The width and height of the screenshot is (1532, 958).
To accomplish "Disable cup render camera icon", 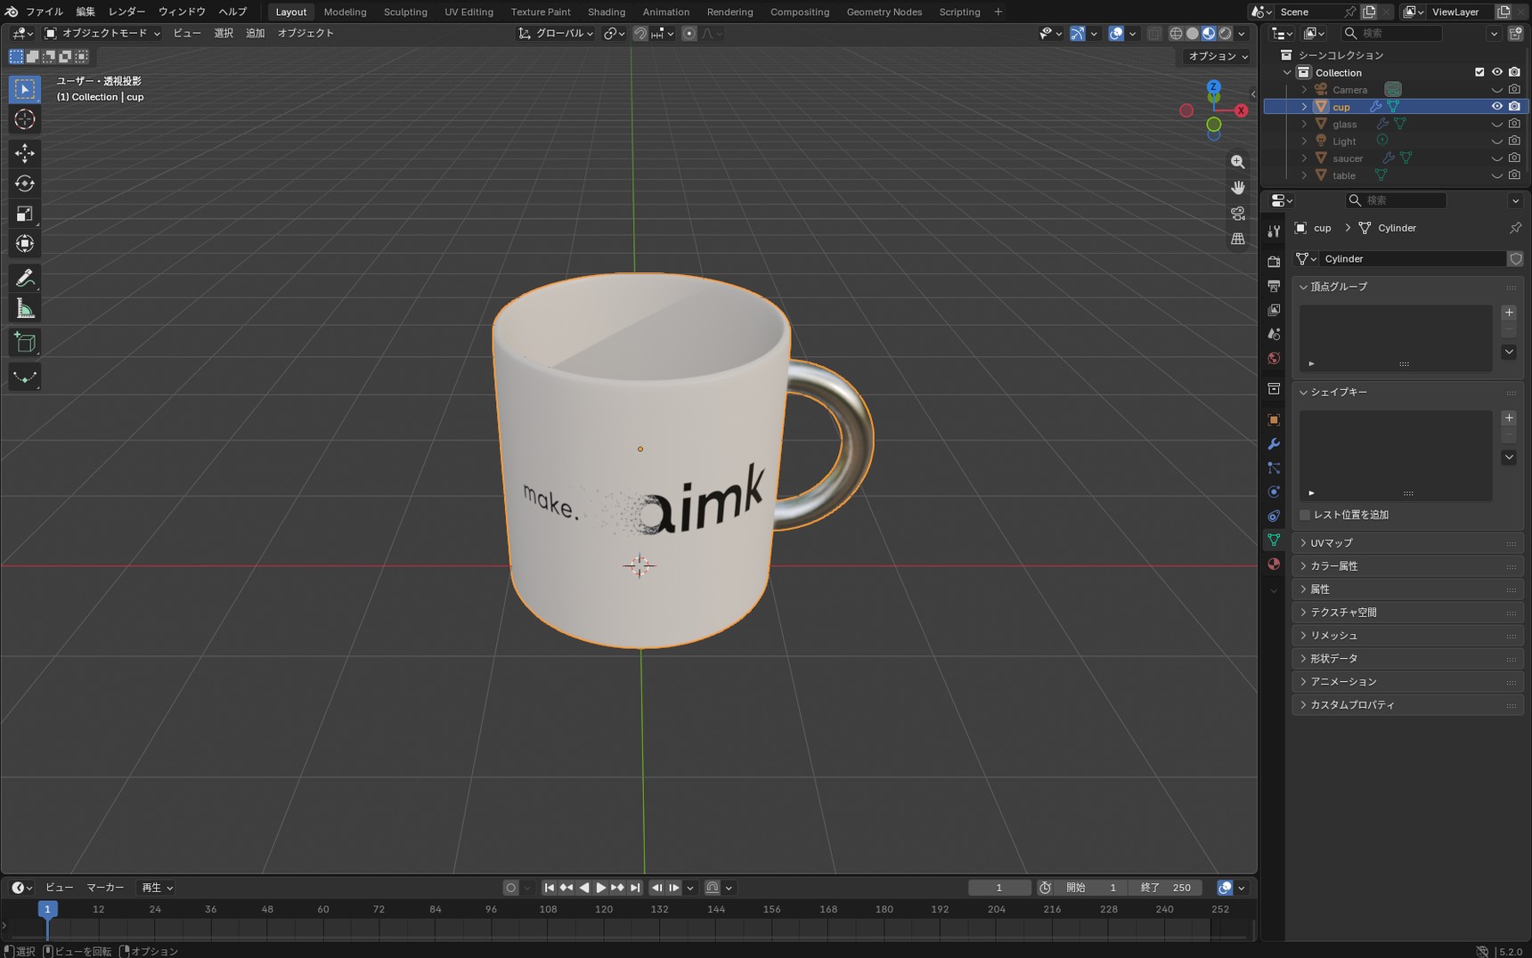I will point(1514,106).
